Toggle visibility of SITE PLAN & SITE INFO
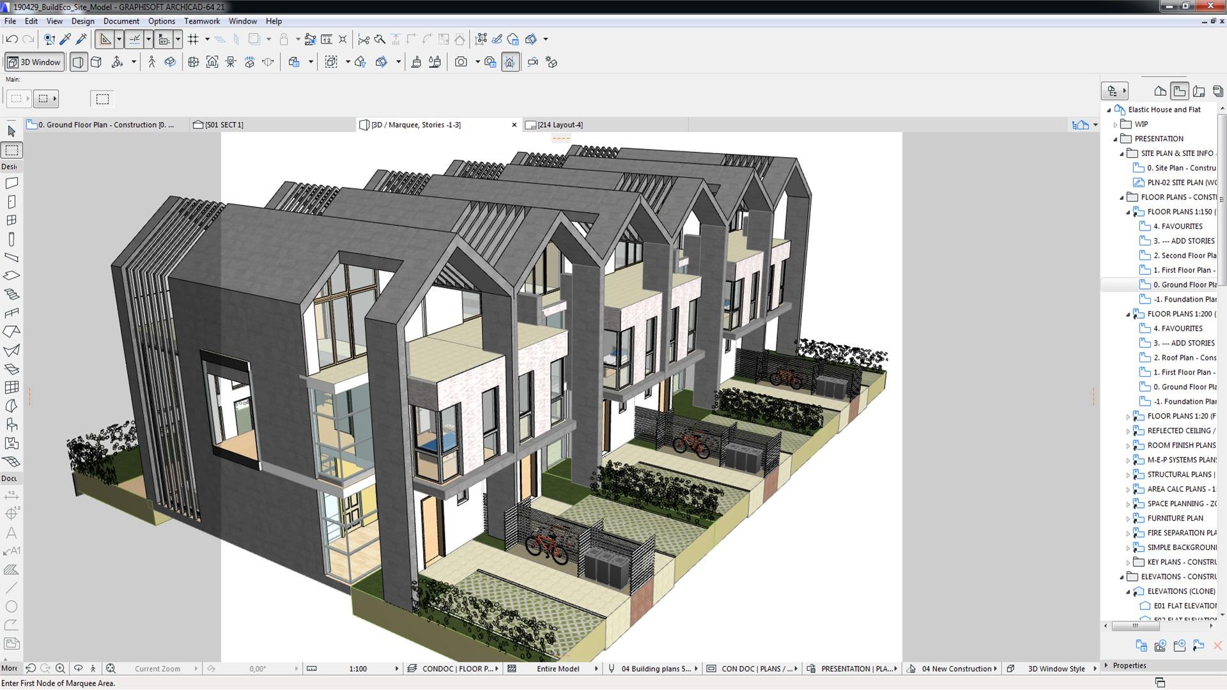 [x=1123, y=153]
